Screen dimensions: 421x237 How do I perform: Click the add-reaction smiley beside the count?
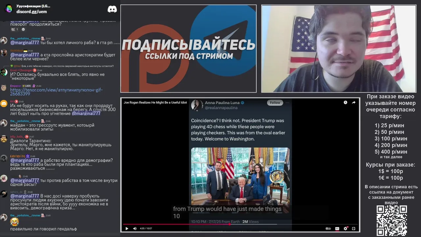[23, 29]
